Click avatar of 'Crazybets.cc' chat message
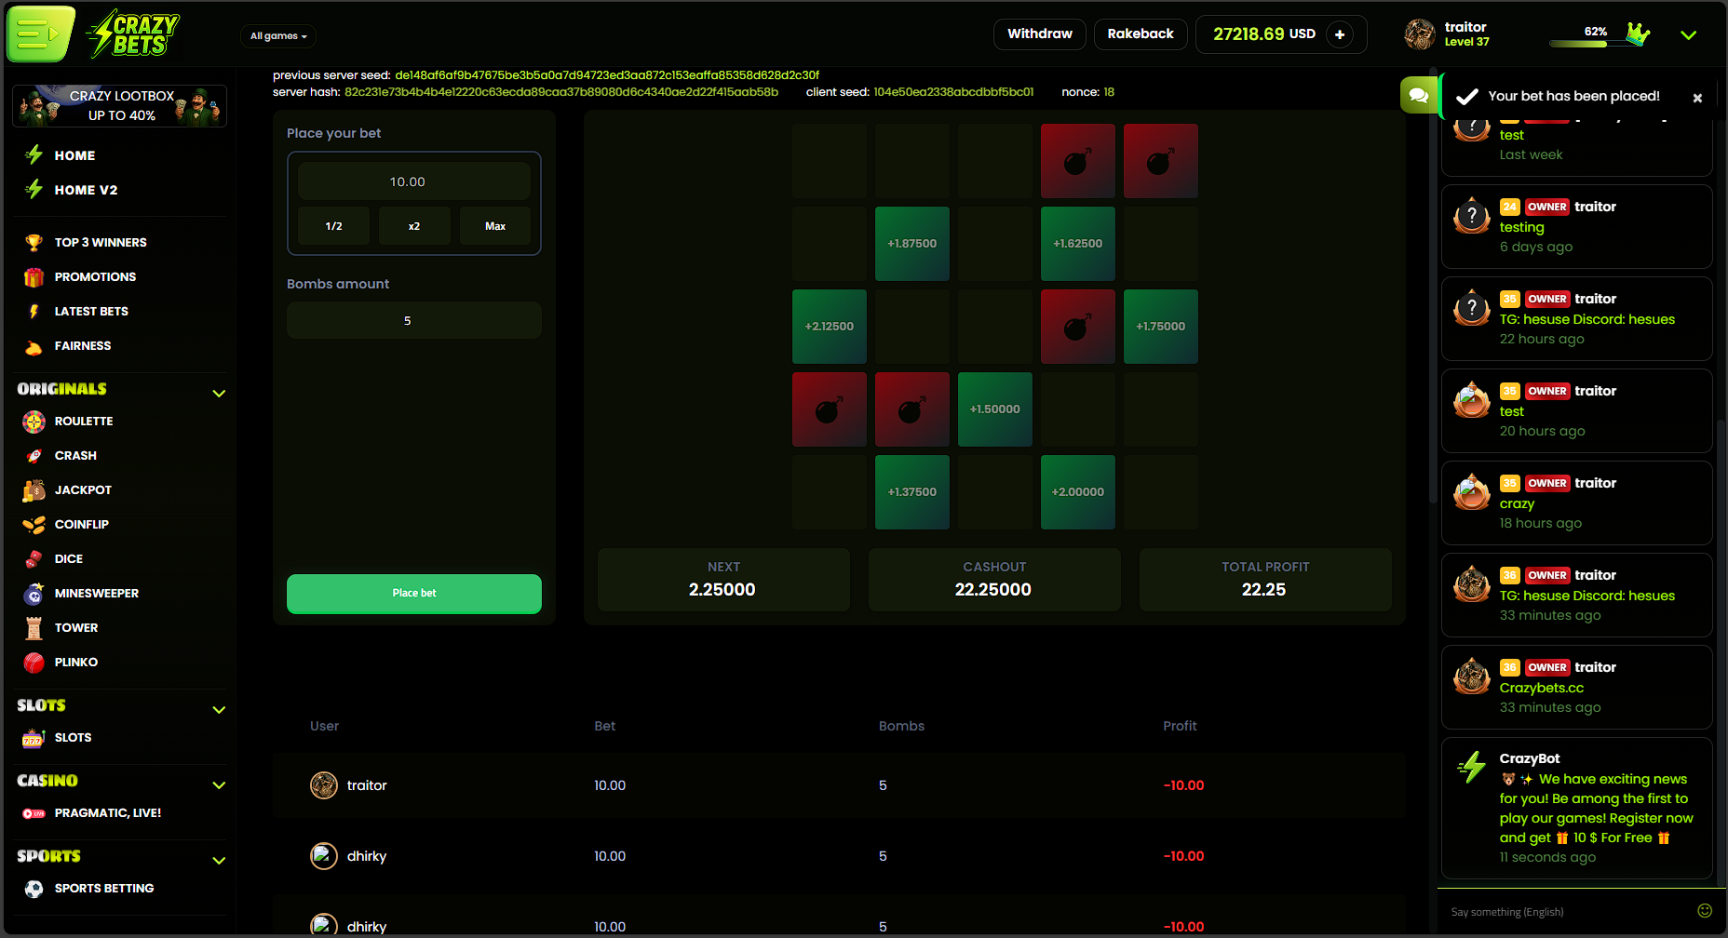1728x938 pixels. tap(1472, 677)
